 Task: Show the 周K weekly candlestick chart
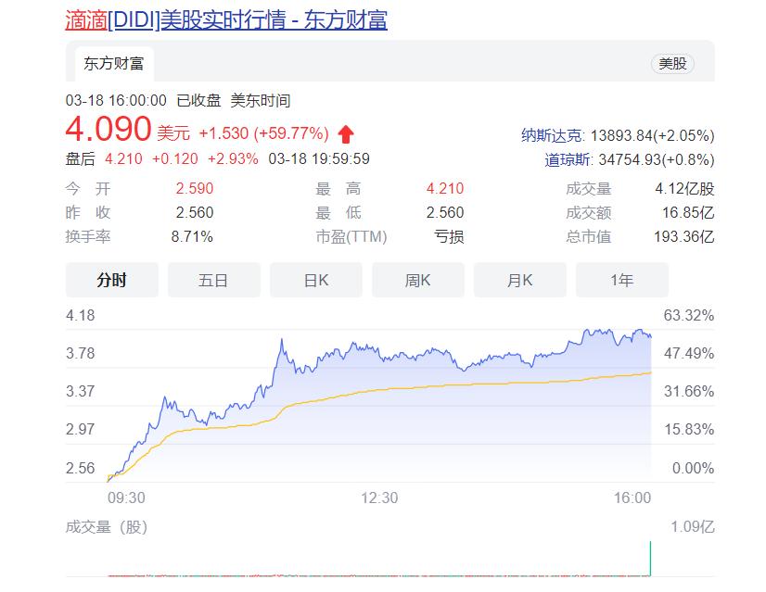point(417,280)
